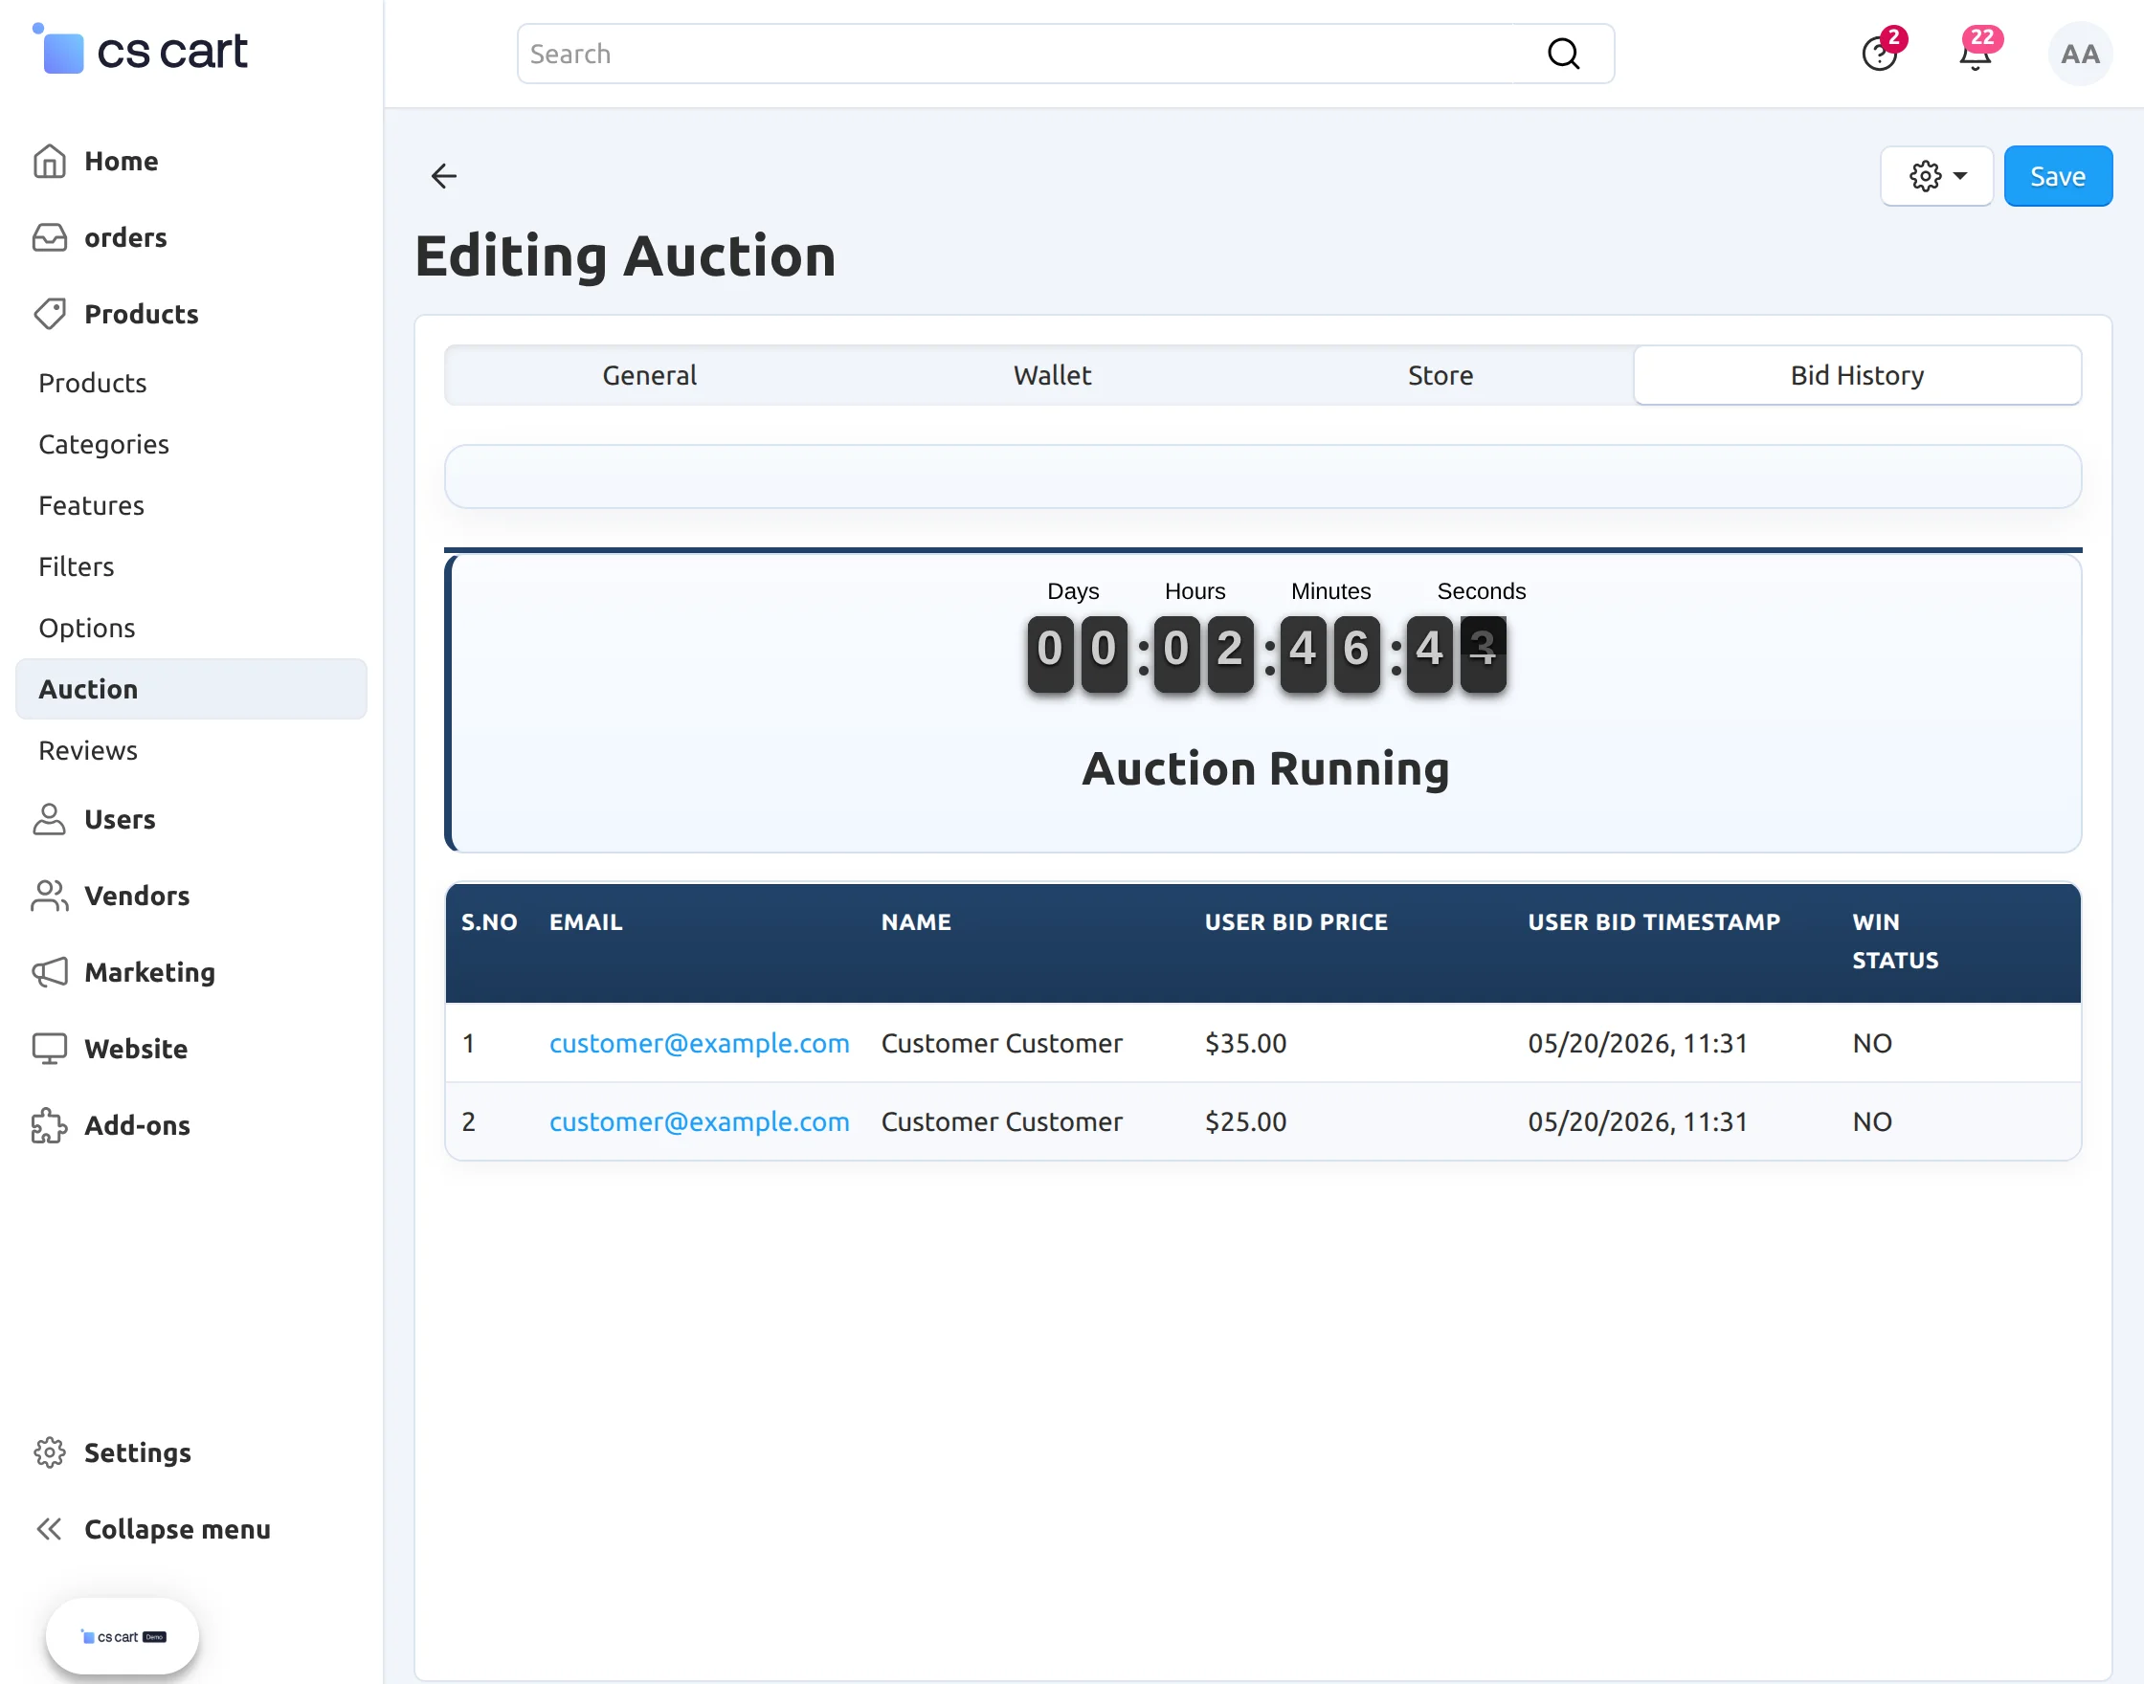Click the Save button

click(2057, 176)
